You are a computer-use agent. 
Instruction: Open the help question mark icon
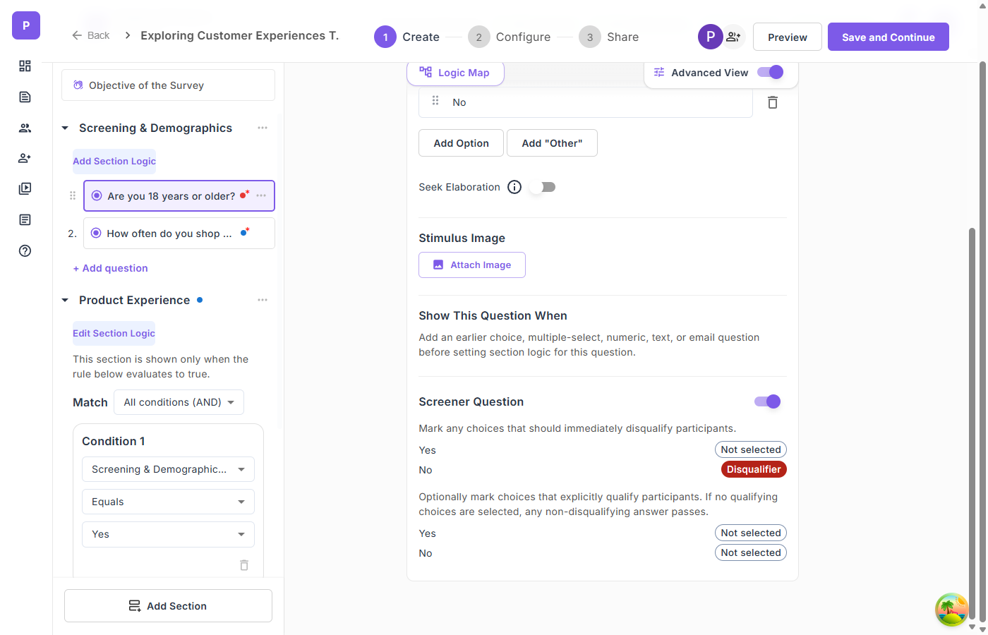point(25,250)
